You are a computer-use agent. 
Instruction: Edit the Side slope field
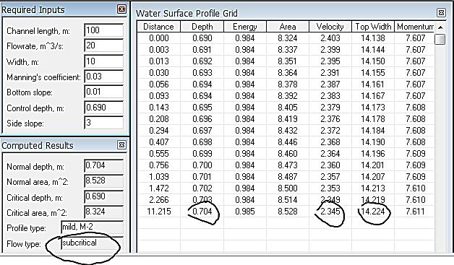pos(104,123)
